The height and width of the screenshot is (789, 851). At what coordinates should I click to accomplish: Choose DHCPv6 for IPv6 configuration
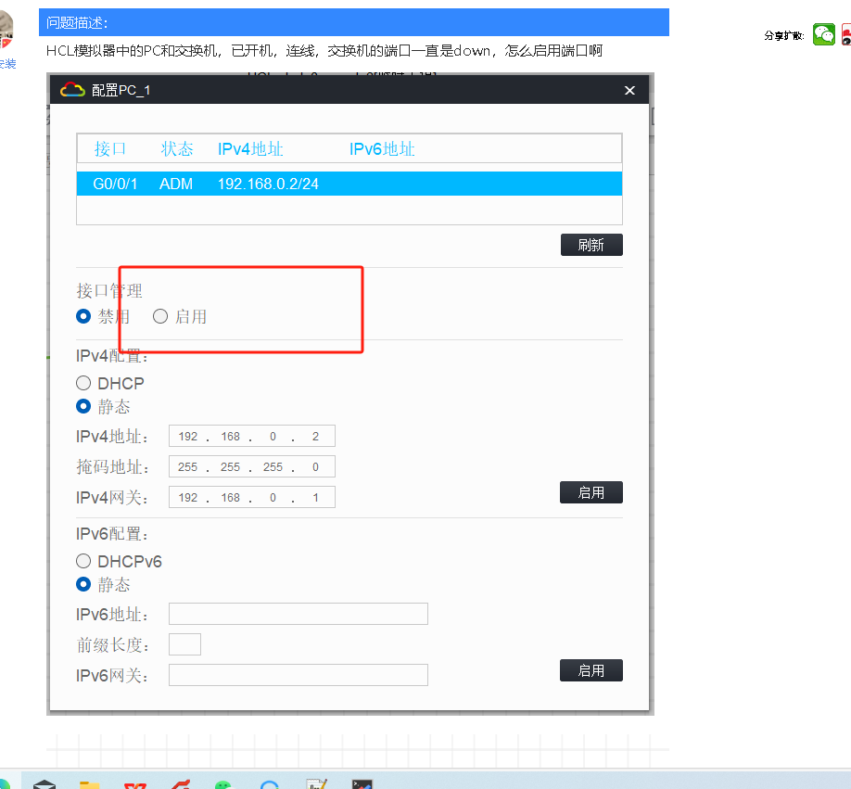coord(83,561)
